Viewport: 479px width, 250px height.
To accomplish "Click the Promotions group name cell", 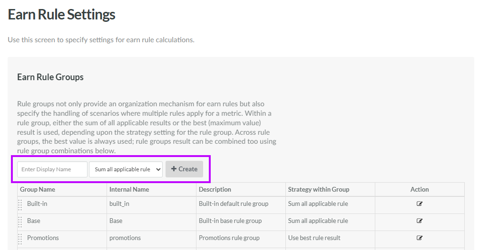I will tap(43, 238).
